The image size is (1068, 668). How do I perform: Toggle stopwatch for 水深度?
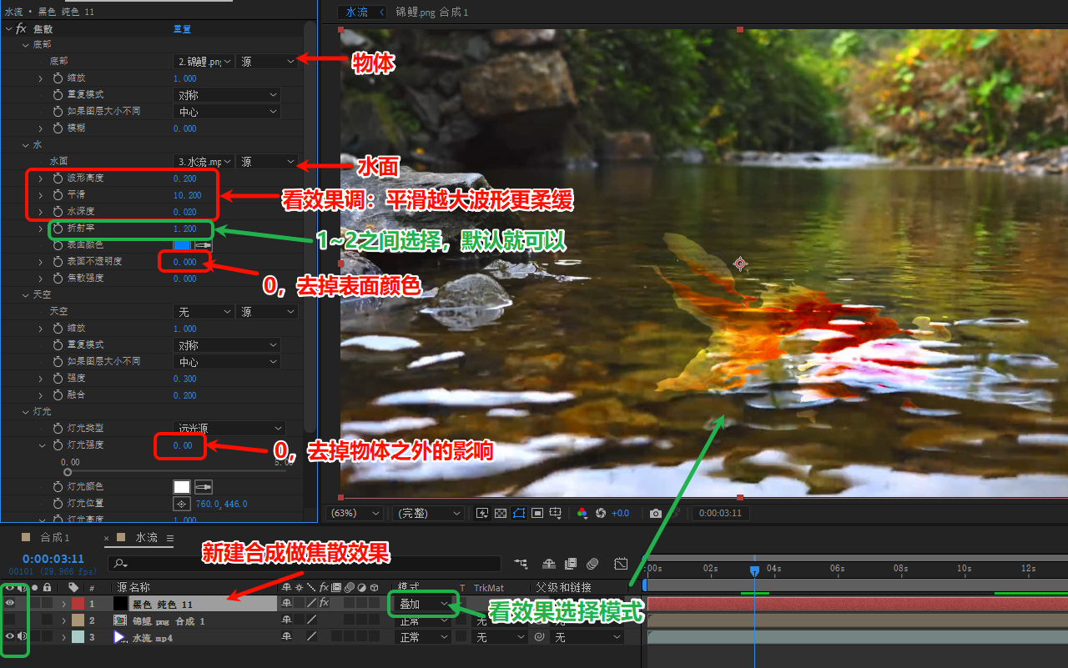pyautogui.click(x=58, y=212)
